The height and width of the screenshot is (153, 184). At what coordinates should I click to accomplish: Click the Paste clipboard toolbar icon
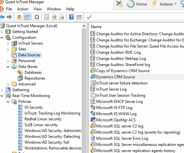point(37,17)
